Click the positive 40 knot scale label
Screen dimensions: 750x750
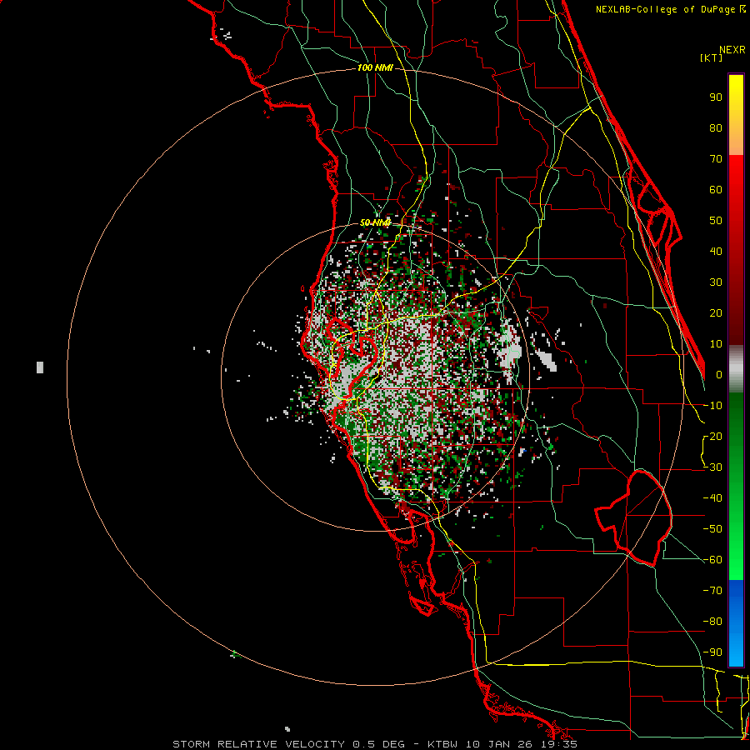pos(716,251)
